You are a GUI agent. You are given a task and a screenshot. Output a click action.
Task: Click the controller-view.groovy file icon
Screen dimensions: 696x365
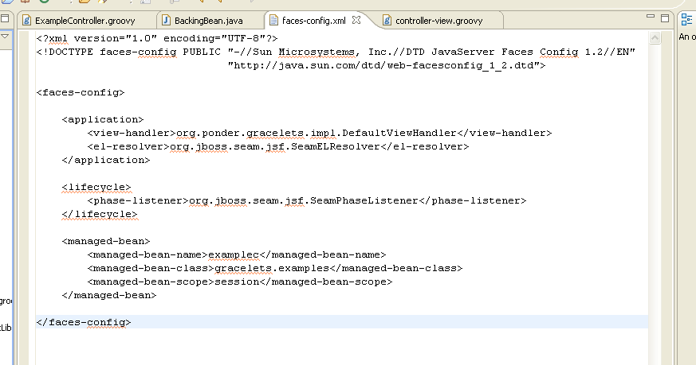pyautogui.click(x=387, y=20)
